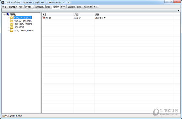Open the 驱动模块 tab
Image resolution: width=182 pixels, height=119 pixels.
(13, 7)
